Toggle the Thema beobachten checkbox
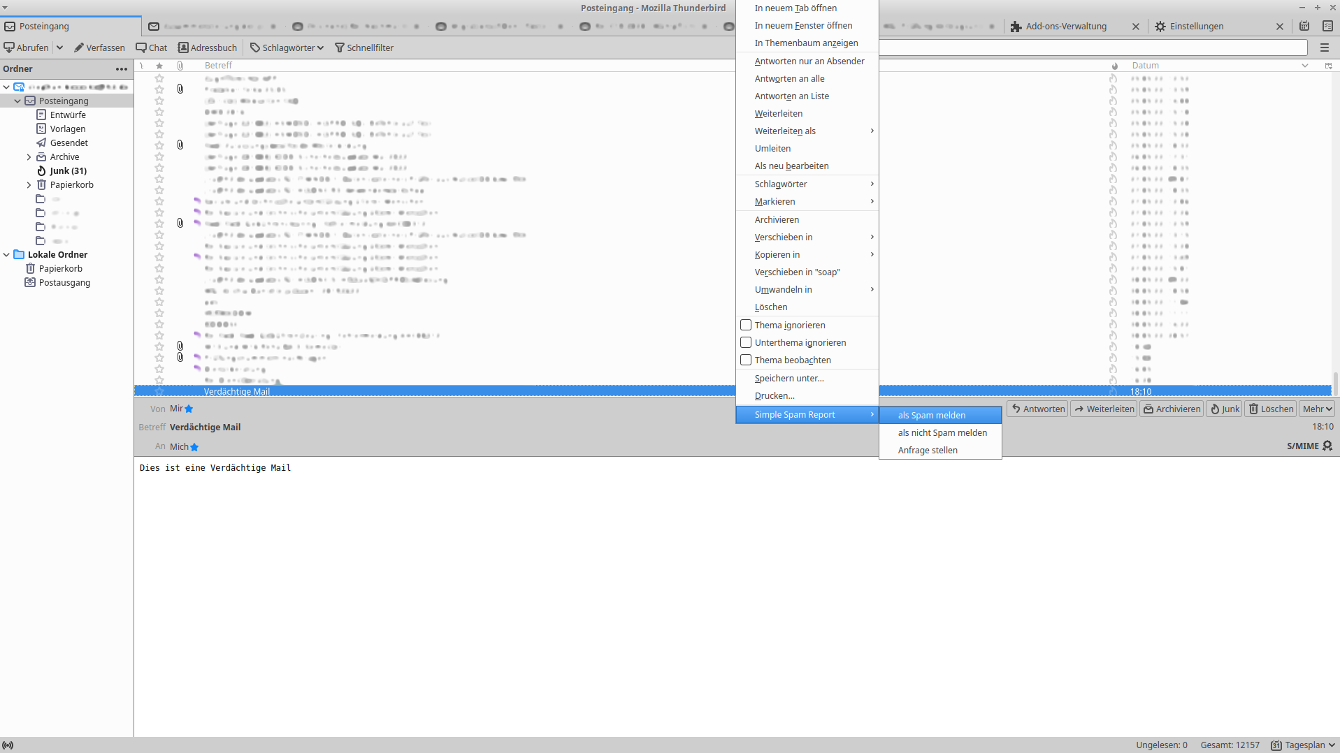The height and width of the screenshot is (753, 1340). tap(746, 360)
